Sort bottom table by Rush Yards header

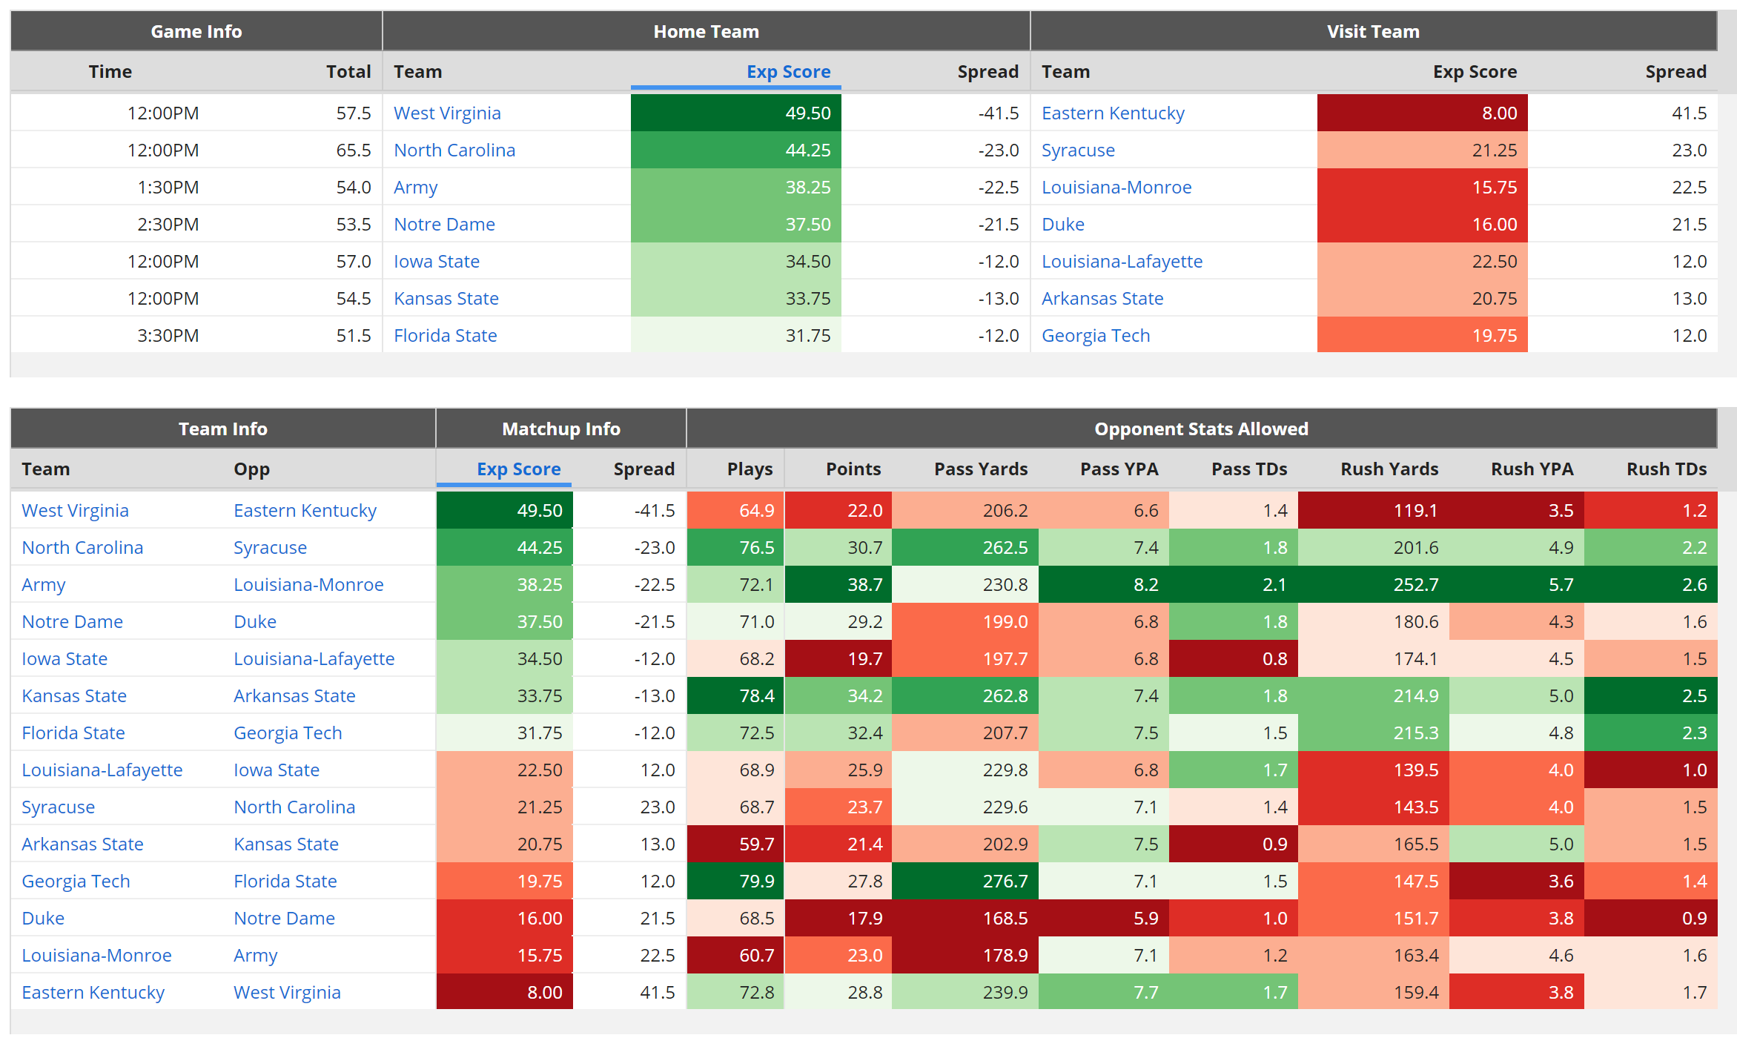click(1389, 469)
